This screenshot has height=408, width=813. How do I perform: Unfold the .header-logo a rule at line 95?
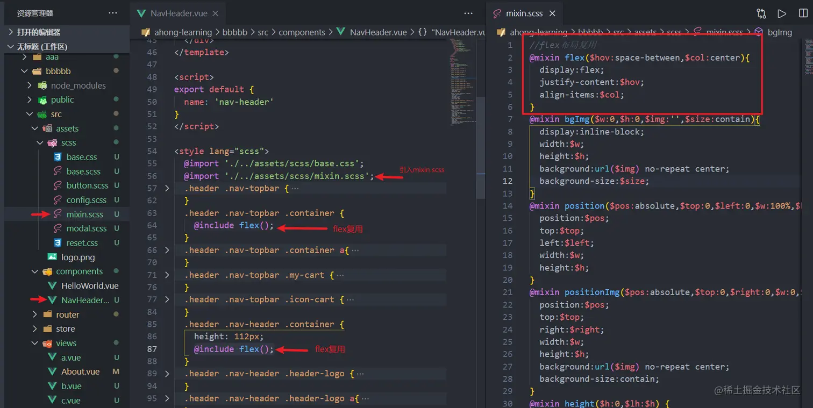[x=167, y=398]
